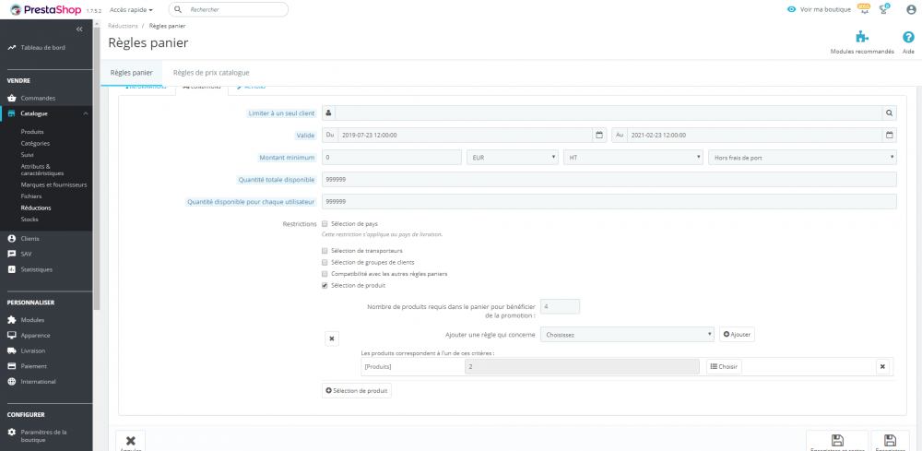The image size is (922, 451).
Task: Click Quantité disponible pour chaque utilisateur field
Action: click(609, 202)
